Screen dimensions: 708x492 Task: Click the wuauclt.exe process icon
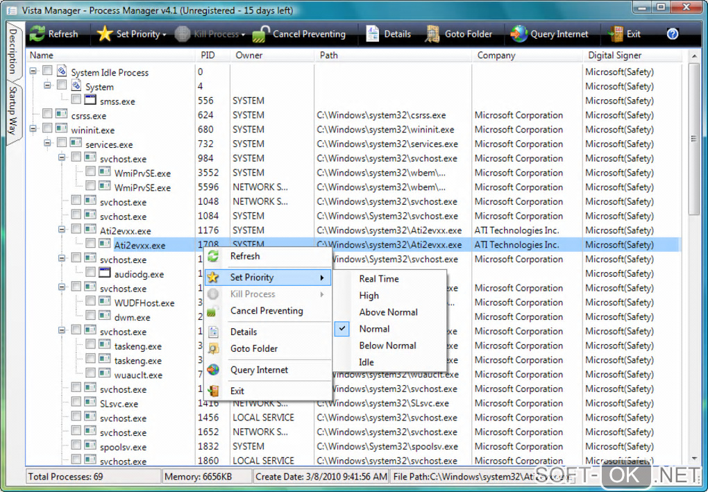(x=105, y=373)
